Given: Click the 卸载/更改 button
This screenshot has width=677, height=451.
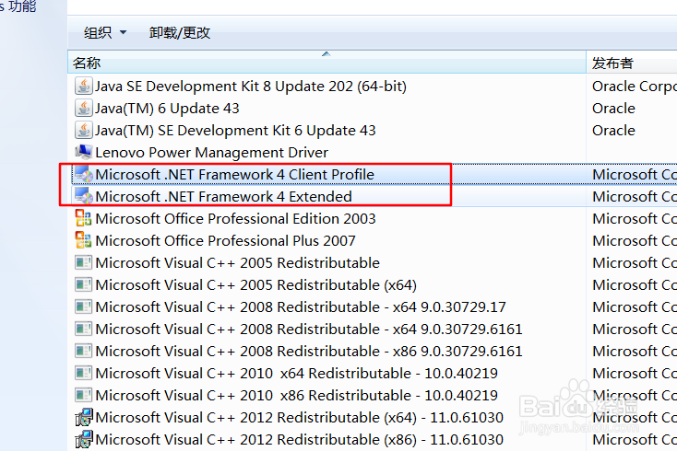Looking at the screenshot, I should point(180,33).
